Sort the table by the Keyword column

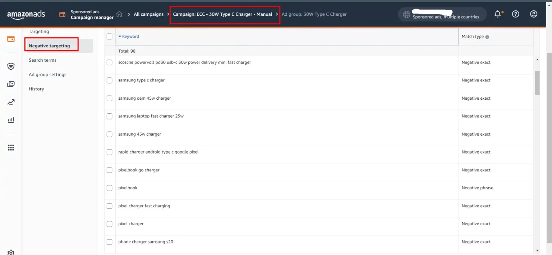(x=129, y=37)
